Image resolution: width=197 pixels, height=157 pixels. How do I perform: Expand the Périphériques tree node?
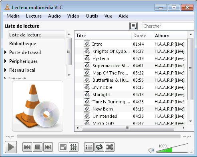pyautogui.click(x=6, y=61)
